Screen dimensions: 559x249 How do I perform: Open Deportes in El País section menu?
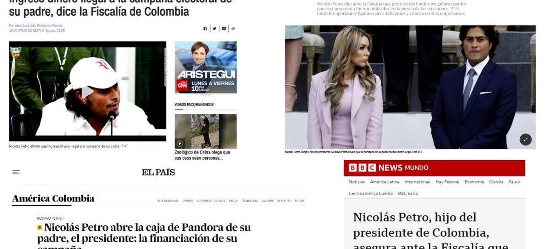(284, 201)
